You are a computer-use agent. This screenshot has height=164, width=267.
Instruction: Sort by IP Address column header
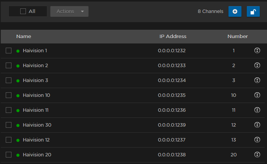173,37
